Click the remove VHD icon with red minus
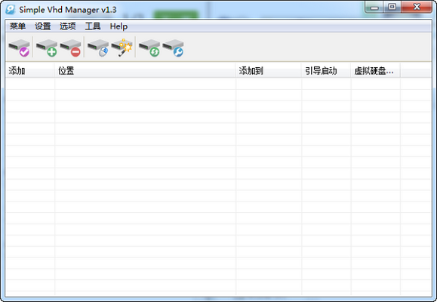 tap(70, 48)
